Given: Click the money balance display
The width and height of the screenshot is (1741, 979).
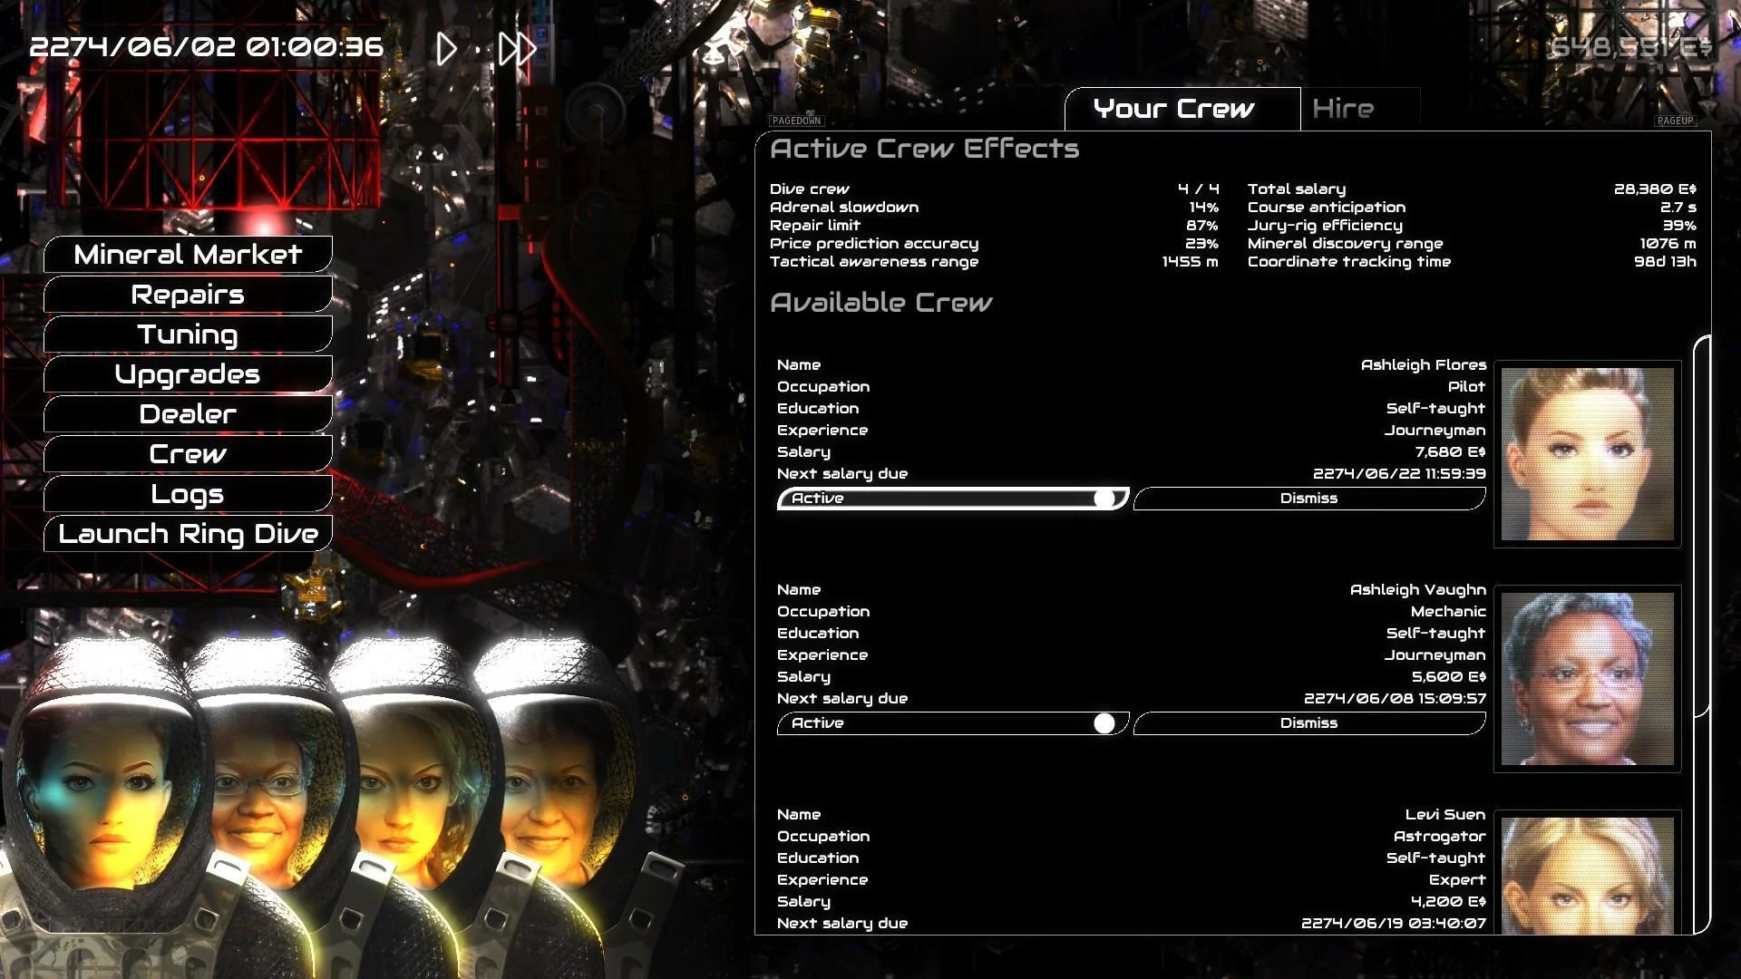Looking at the screenshot, I should tap(1630, 47).
